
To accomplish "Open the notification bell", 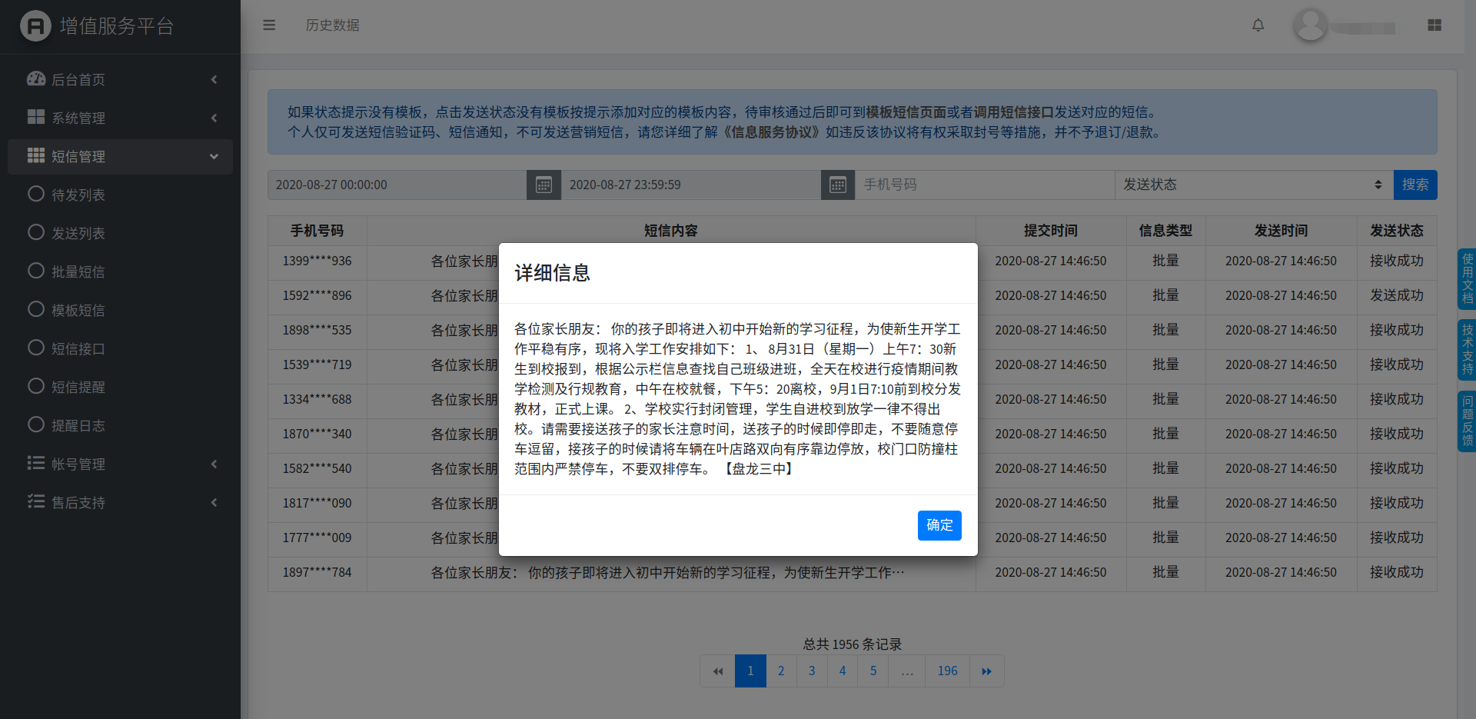I will [1258, 25].
